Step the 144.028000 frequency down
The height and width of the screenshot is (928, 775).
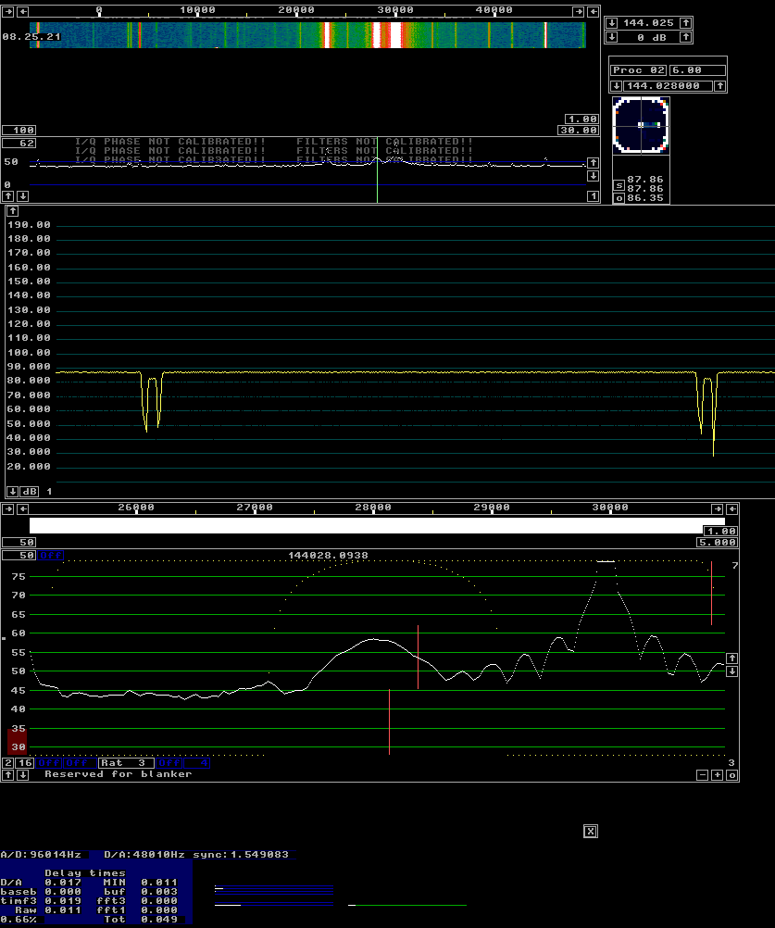point(616,86)
